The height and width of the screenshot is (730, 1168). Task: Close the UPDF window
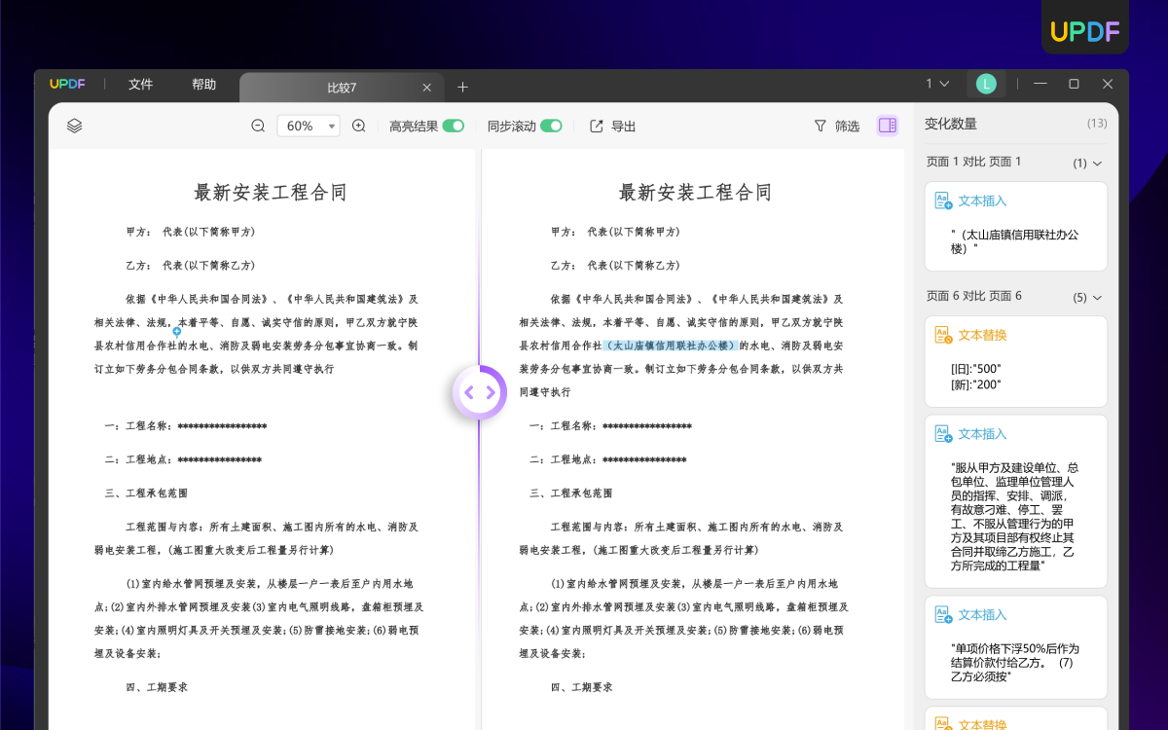1108,84
